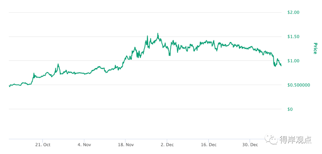The image size is (322, 154).
Task: Click the highest peak of price line
Action: (158, 33)
